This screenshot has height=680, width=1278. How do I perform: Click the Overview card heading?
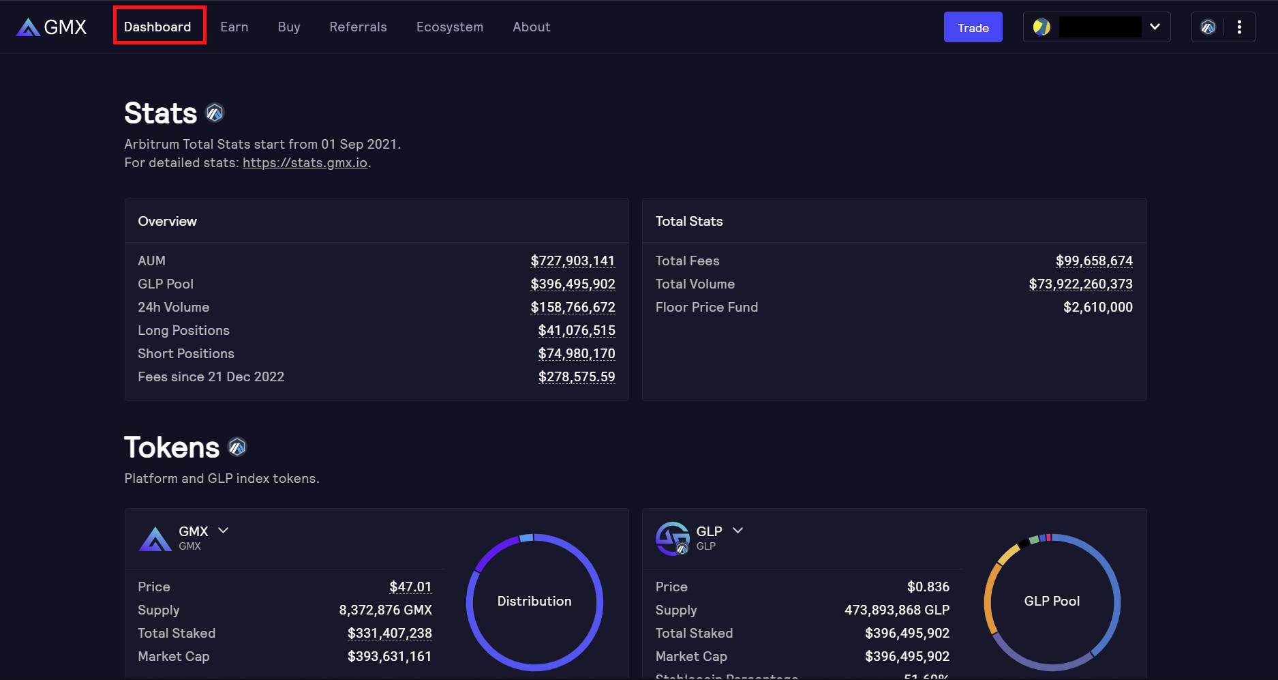(167, 221)
